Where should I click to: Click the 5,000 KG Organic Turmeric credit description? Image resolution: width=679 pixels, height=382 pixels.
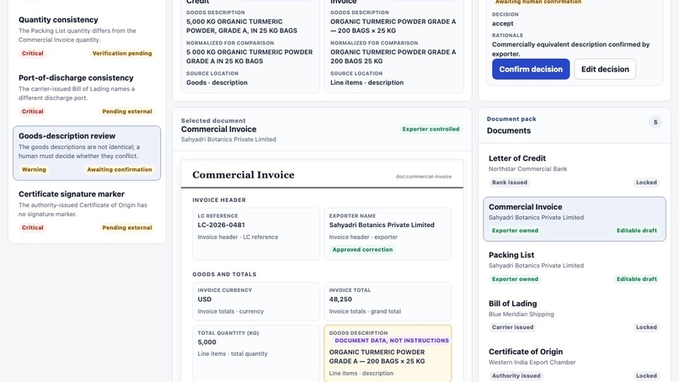point(242,26)
